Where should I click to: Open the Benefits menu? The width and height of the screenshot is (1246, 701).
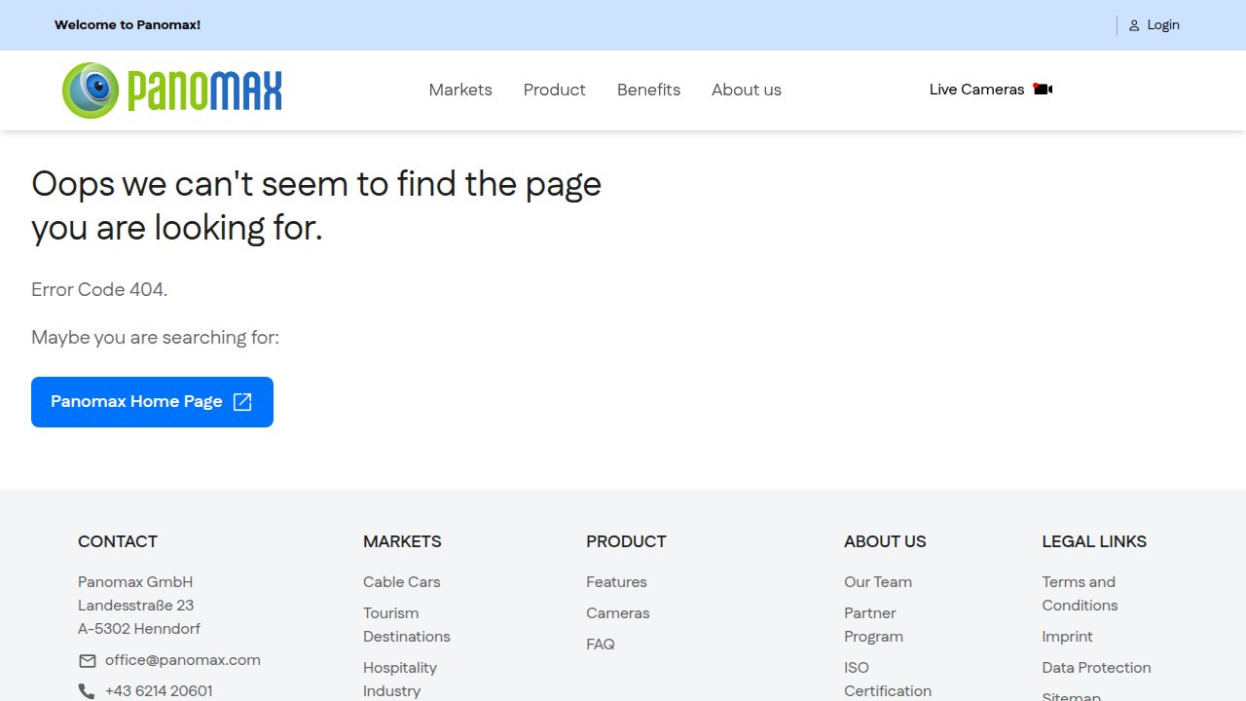(x=648, y=90)
